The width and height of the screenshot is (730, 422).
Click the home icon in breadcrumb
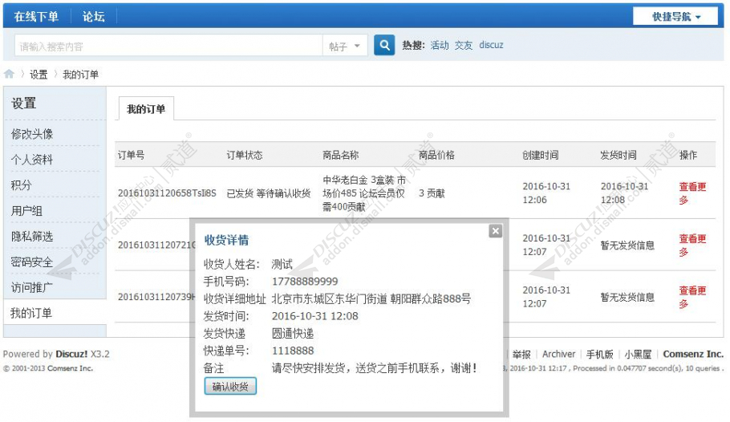pos(9,74)
